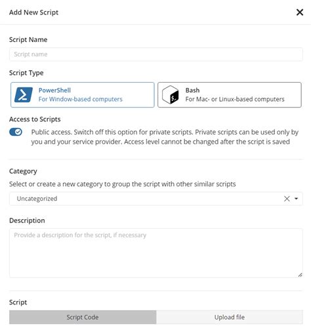Expand the Category dropdown arrow
The width and height of the screenshot is (311, 326).
point(296,199)
